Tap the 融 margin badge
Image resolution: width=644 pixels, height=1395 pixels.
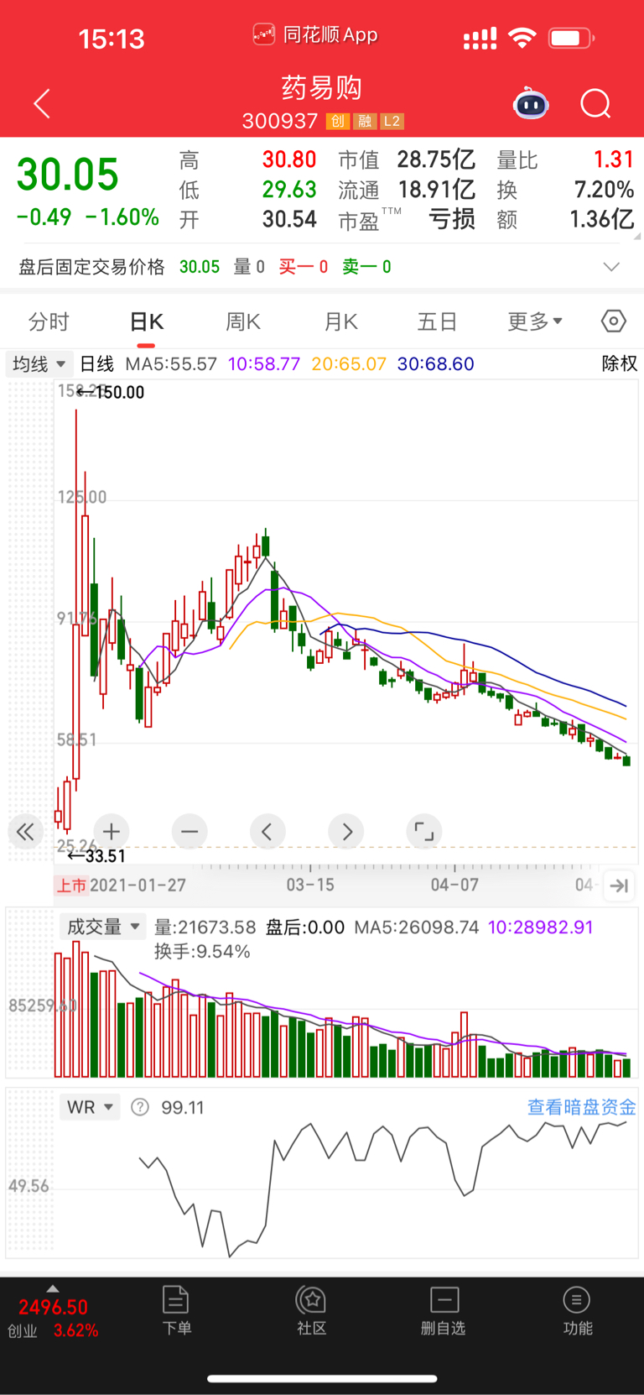[x=365, y=122]
